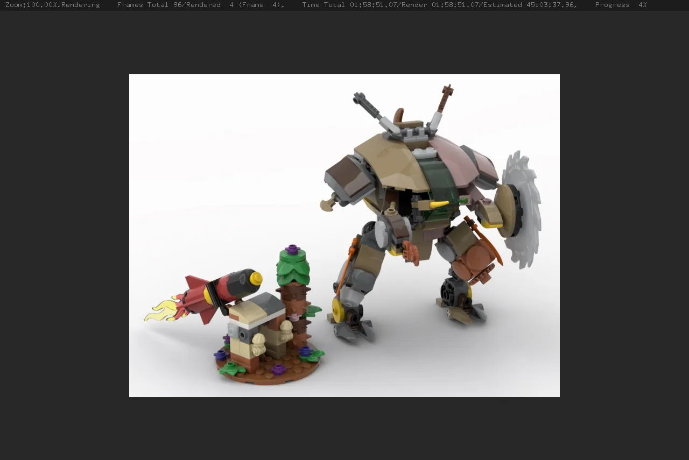Click the Rendering status text
Image resolution: width=689 pixels, height=460 pixels.
pyautogui.click(x=81, y=5)
